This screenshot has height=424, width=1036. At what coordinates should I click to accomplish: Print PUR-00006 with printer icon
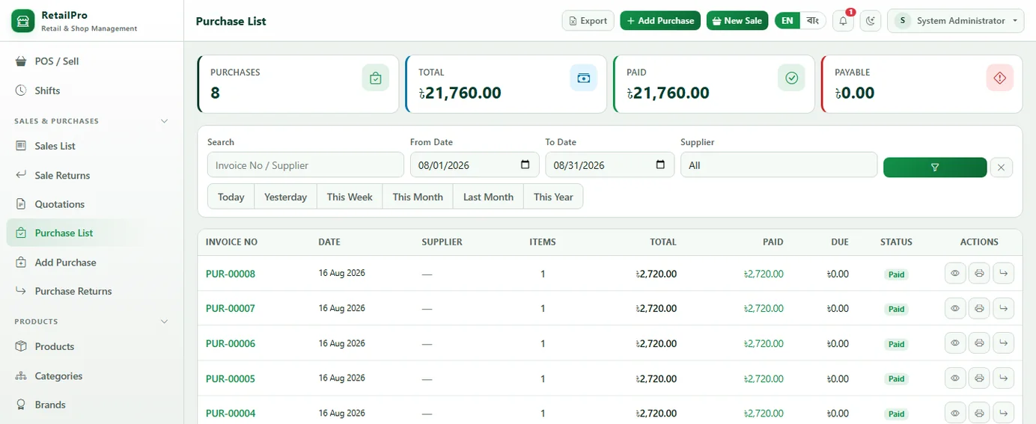click(x=979, y=344)
